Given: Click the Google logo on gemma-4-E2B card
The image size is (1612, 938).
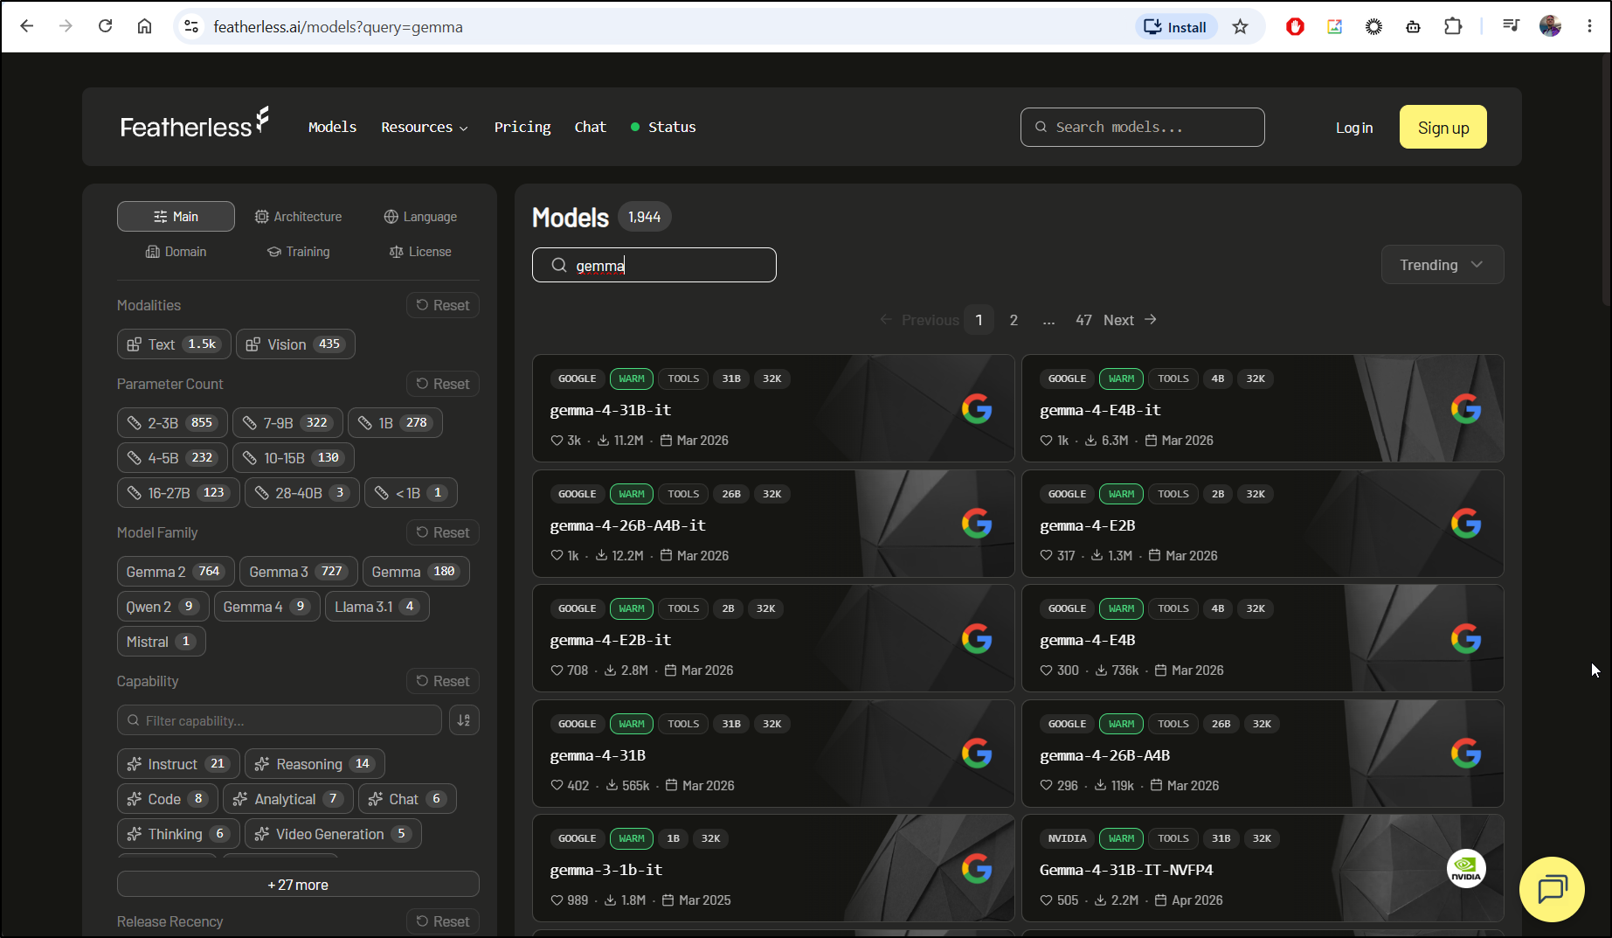Looking at the screenshot, I should pos(1466,524).
